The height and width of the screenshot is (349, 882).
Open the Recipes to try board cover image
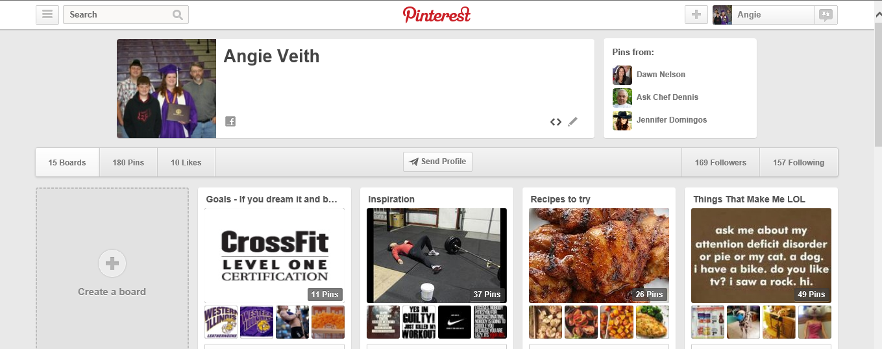pyautogui.click(x=599, y=256)
